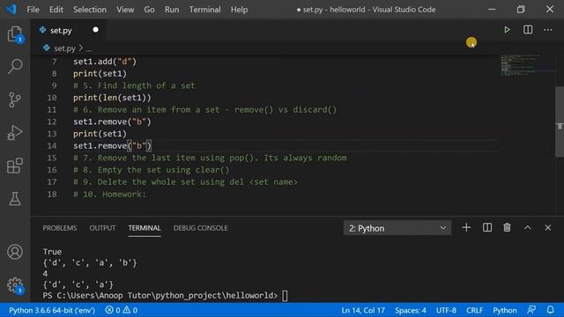Click Ln 14, Col 17 position indicator

363,310
